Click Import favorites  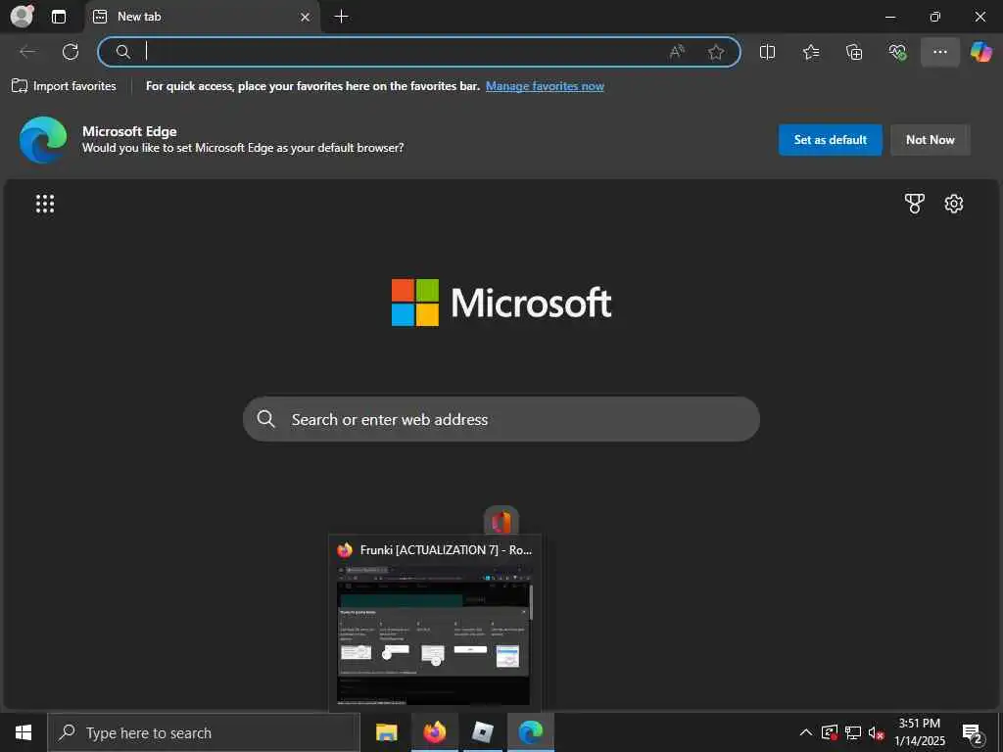tap(64, 86)
